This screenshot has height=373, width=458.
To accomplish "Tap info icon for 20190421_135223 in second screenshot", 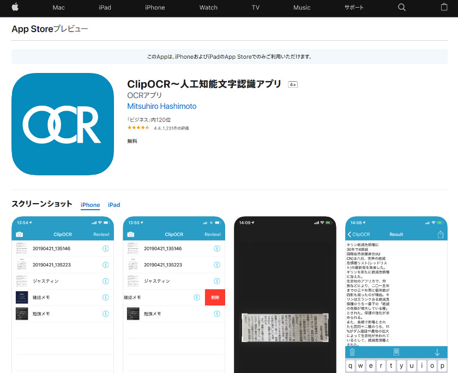I will pos(217,265).
